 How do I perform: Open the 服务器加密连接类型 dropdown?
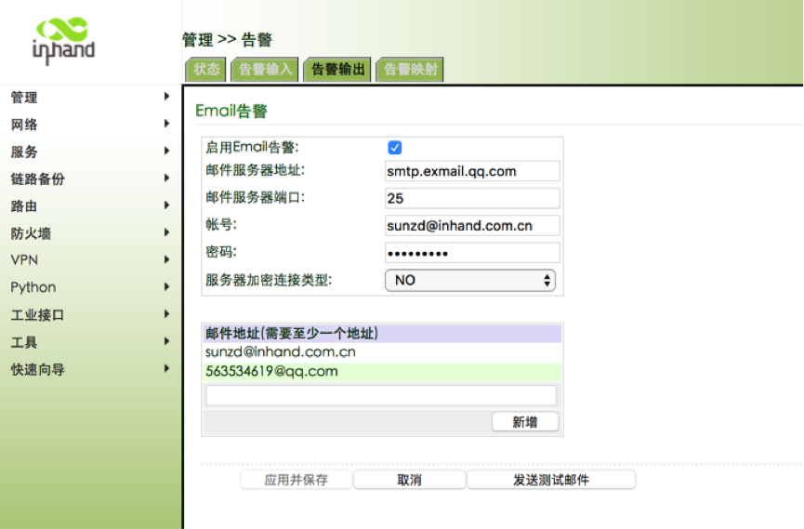[470, 280]
